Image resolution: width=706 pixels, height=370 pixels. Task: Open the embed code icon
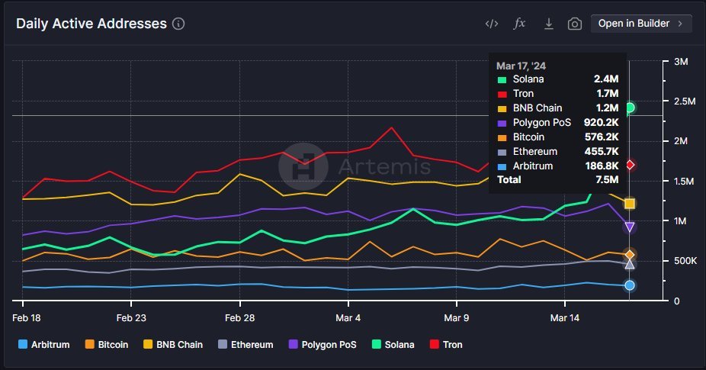coord(492,24)
